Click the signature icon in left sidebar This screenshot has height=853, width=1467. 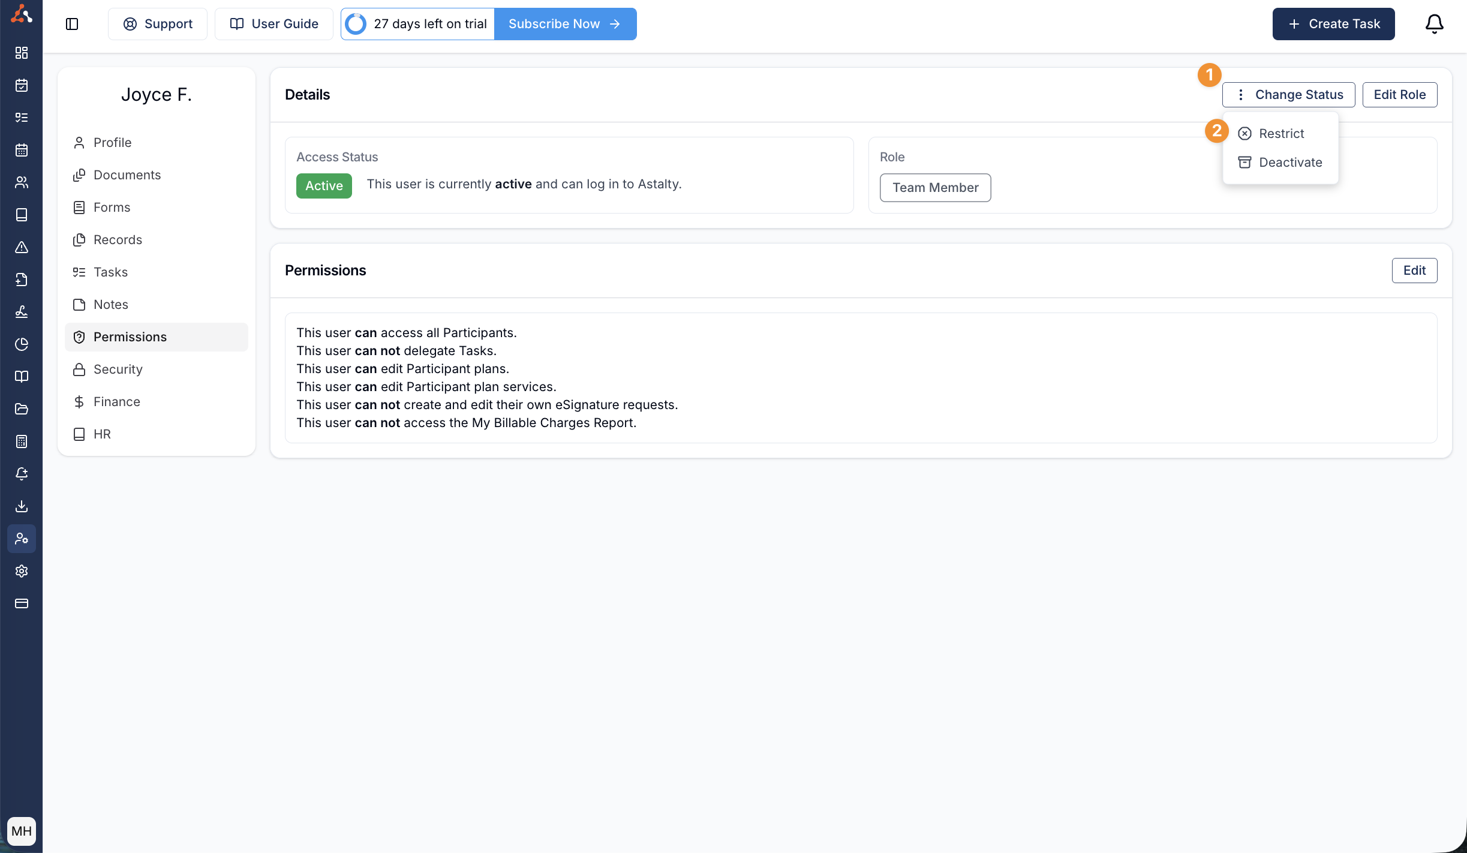click(22, 312)
